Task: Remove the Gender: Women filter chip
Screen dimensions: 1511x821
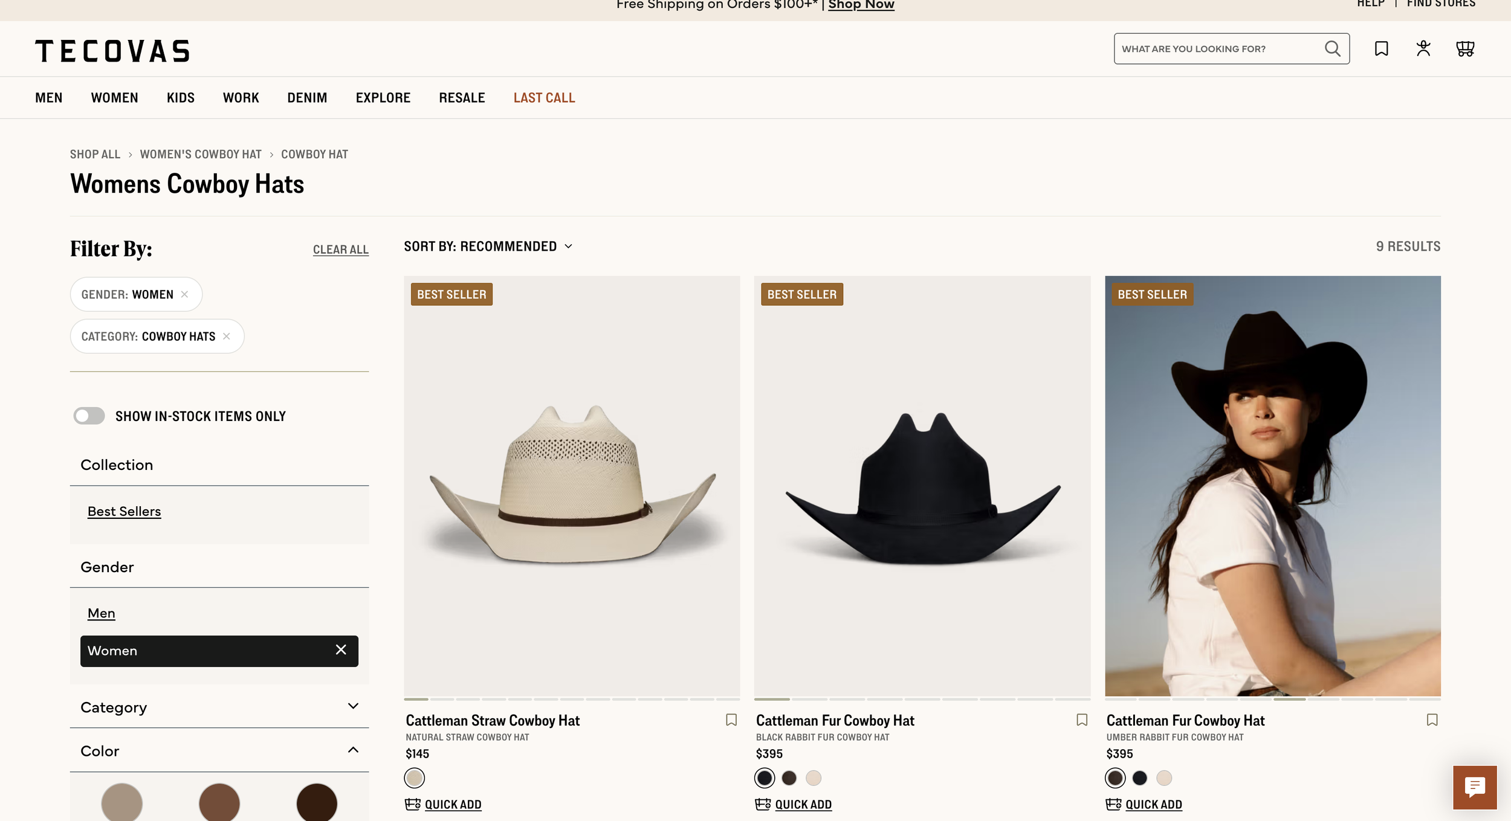Action: (185, 294)
